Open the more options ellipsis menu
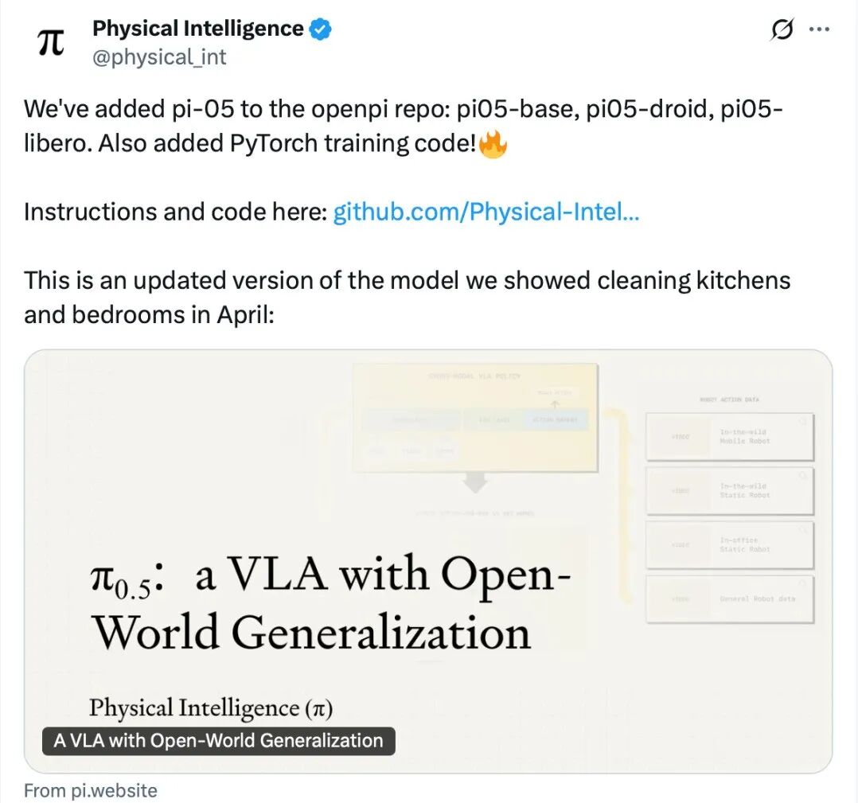Viewport: 858px width, 803px height. pyautogui.click(x=819, y=29)
